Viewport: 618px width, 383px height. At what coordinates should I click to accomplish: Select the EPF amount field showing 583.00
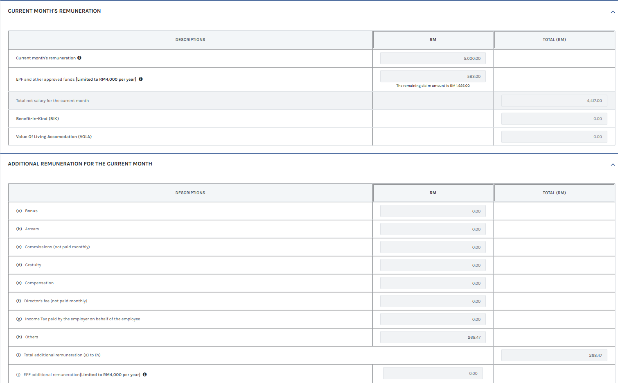pyautogui.click(x=433, y=76)
